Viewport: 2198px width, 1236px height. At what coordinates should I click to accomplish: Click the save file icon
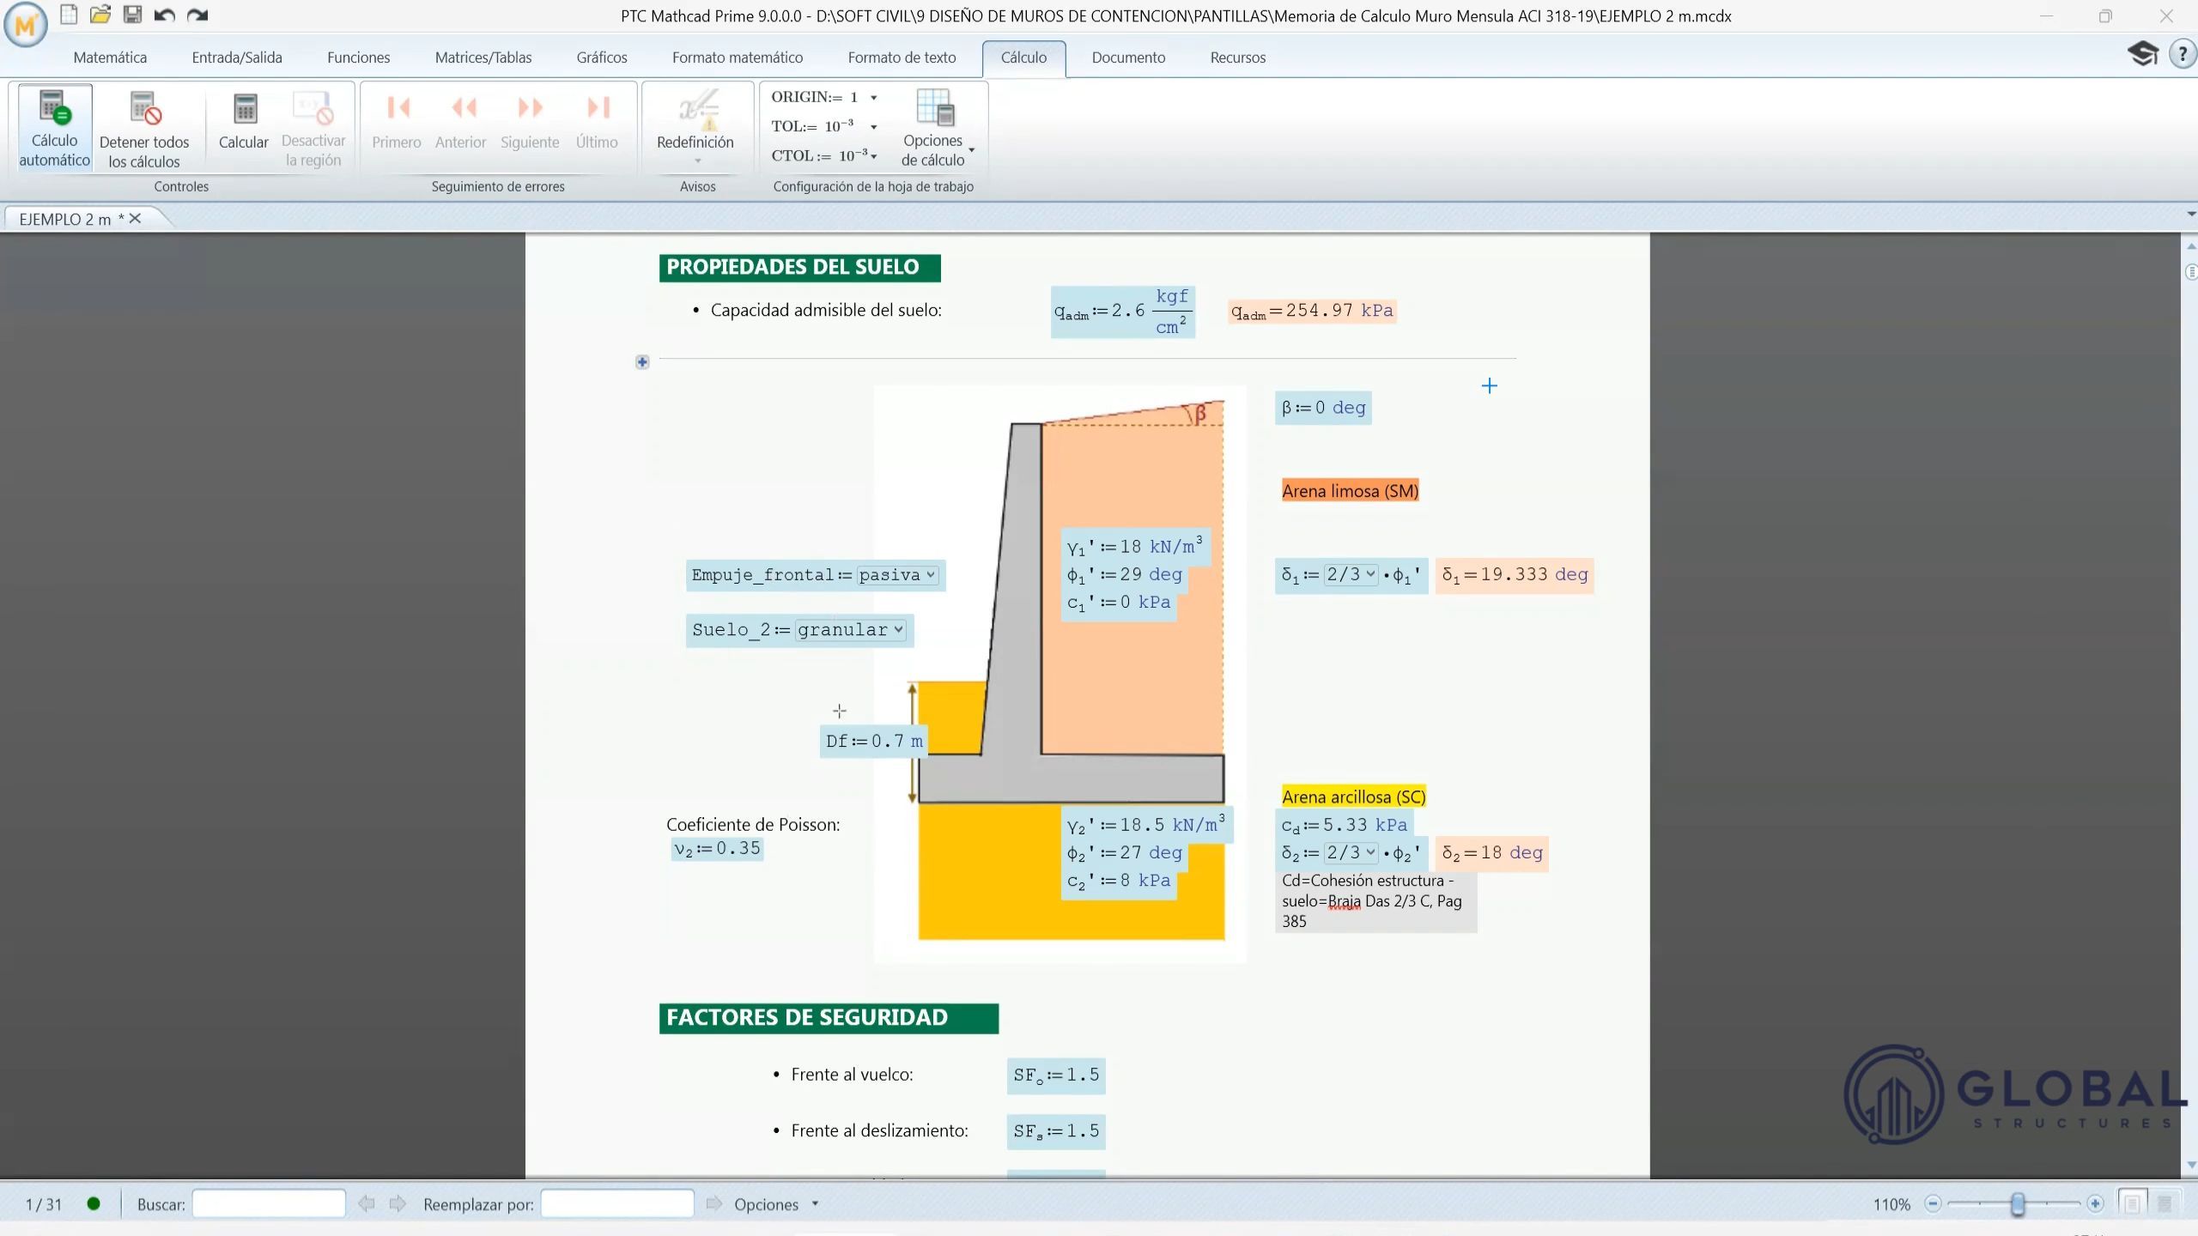[132, 15]
